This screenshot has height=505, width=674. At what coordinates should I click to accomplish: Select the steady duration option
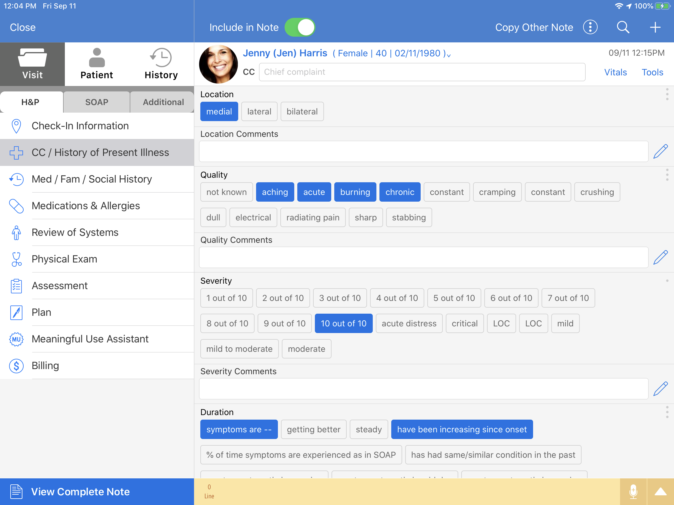click(x=369, y=429)
